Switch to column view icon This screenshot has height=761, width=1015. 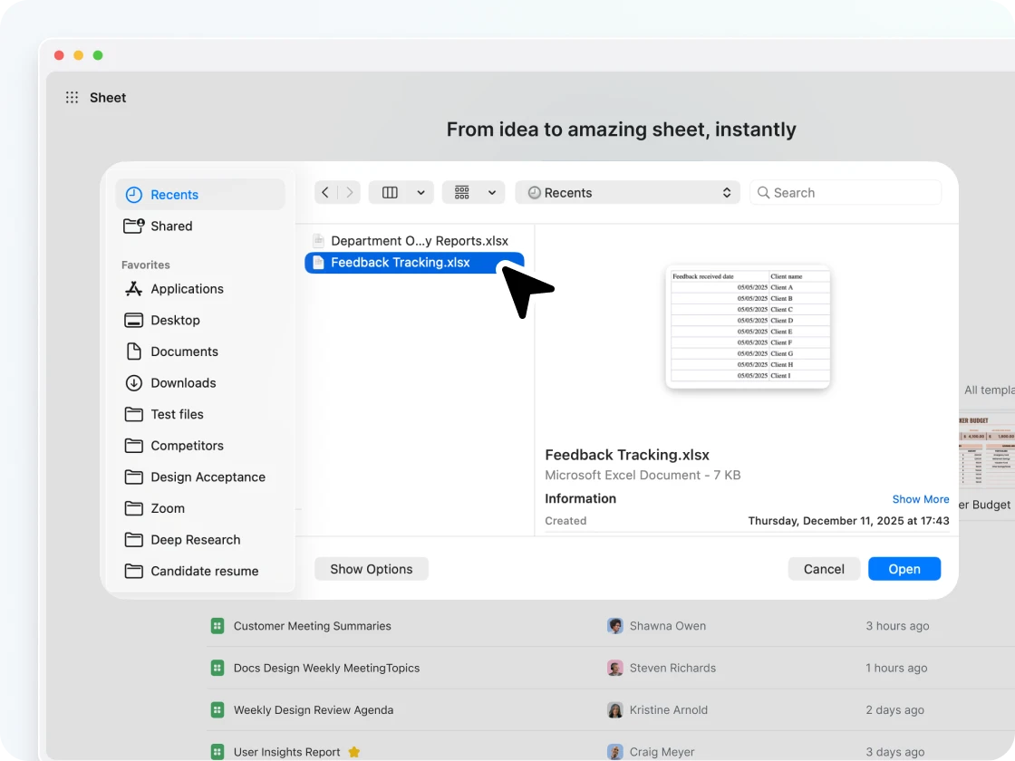click(391, 192)
